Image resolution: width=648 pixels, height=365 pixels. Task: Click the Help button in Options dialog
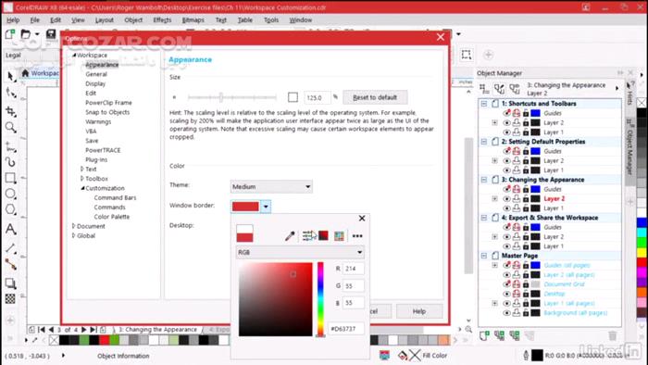point(419,311)
